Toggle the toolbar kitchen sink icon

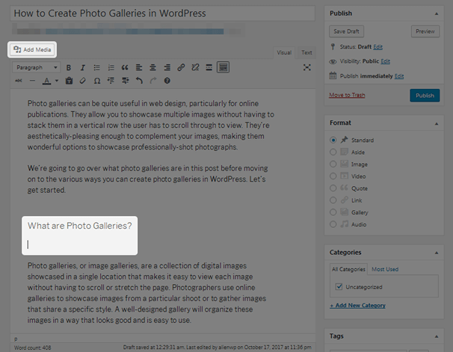223,67
